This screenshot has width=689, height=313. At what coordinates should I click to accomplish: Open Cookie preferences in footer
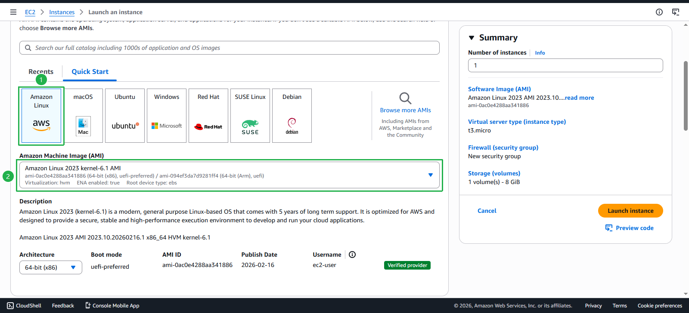coord(660,306)
